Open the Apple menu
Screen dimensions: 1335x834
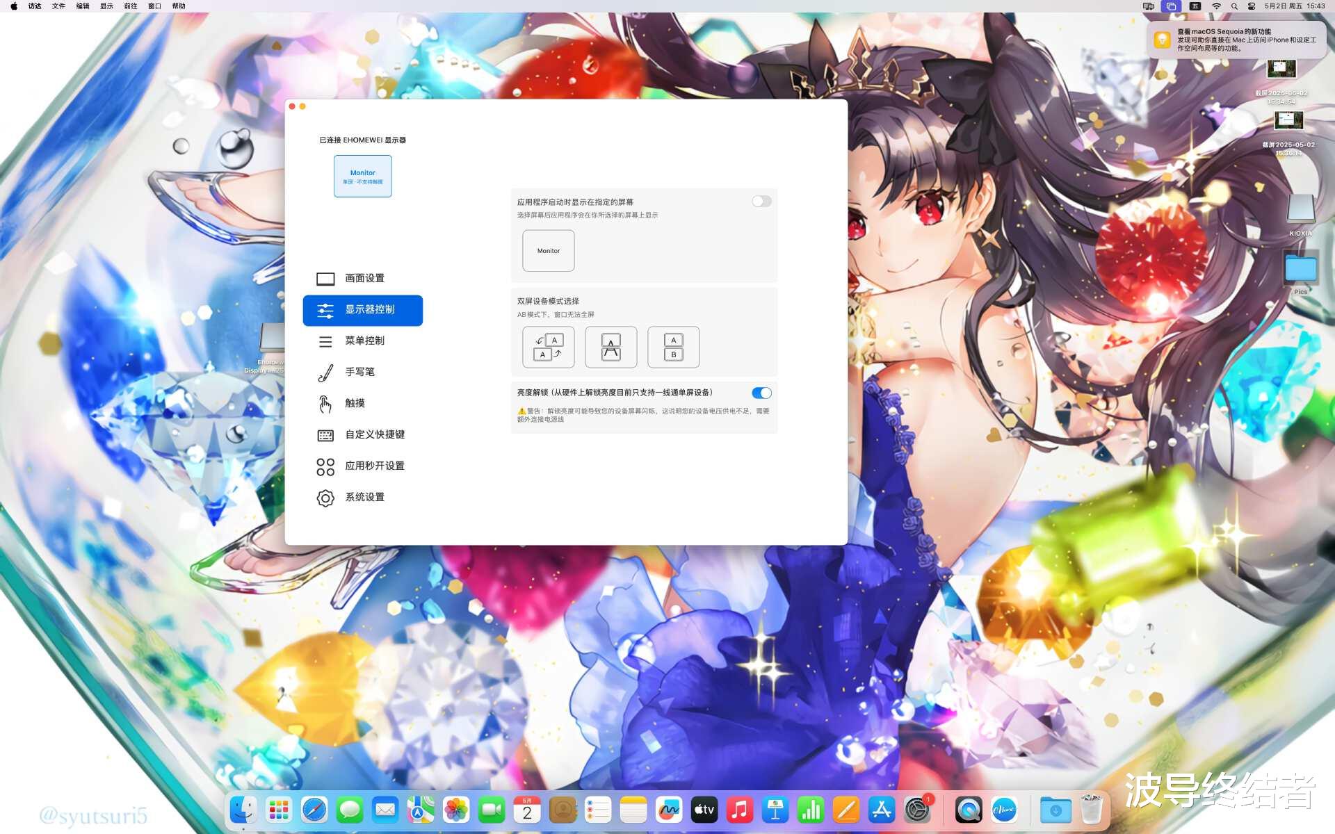tap(13, 6)
